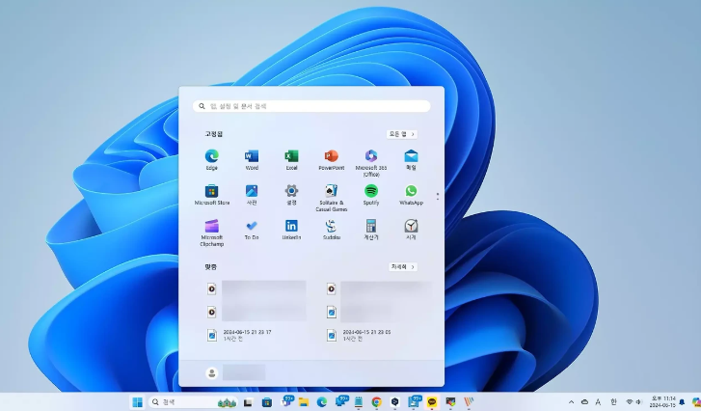Launch Microsoft Clipchamp

click(x=211, y=233)
